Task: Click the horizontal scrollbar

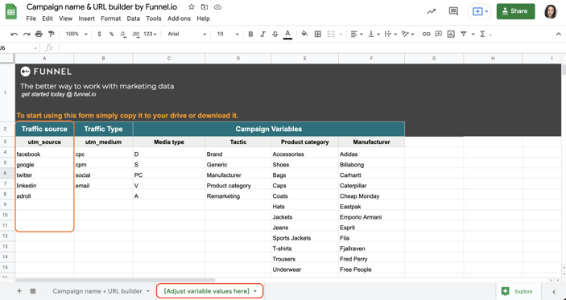Action: coord(115,280)
